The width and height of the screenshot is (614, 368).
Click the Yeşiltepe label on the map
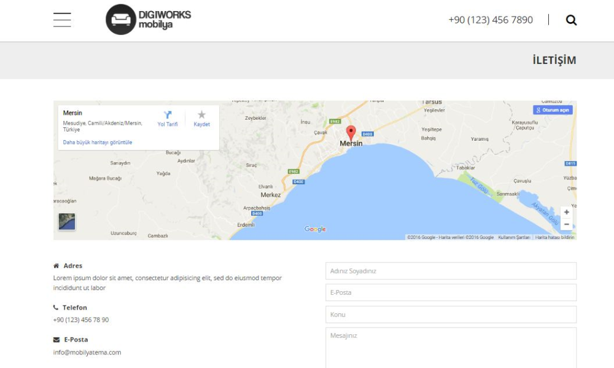click(x=432, y=130)
